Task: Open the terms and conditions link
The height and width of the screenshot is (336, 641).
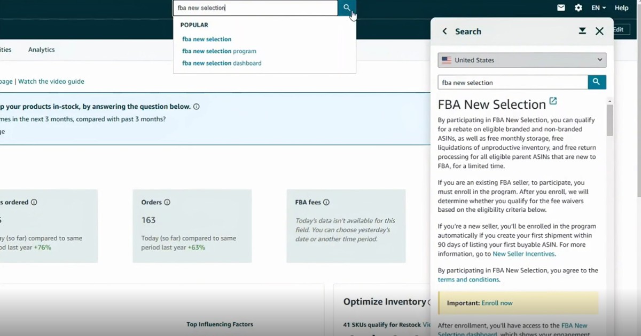Action: click(468, 279)
